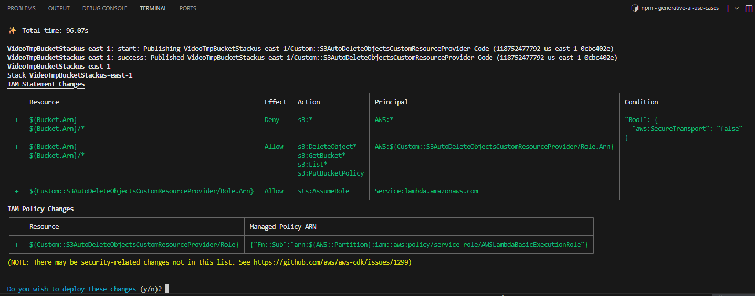This screenshot has width=755, height=296.
Task: Click the Service:lambda.amazonaws.com principal entry
Action: [426, 191]
